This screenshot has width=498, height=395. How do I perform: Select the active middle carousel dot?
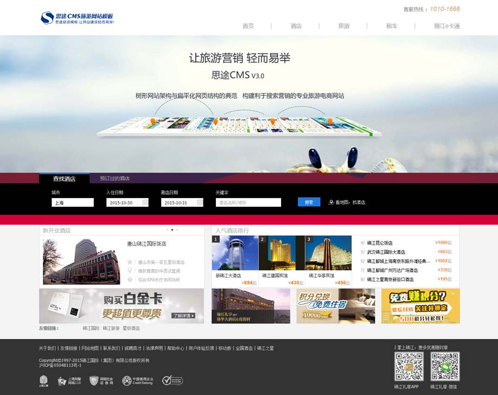[x=172, y=230]
